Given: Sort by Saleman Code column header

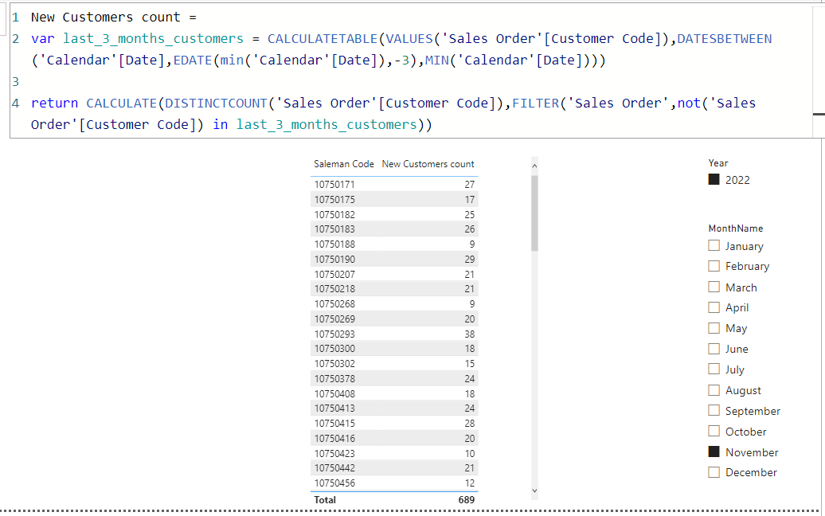Looking at the screenshot, I should click(343, 164).
